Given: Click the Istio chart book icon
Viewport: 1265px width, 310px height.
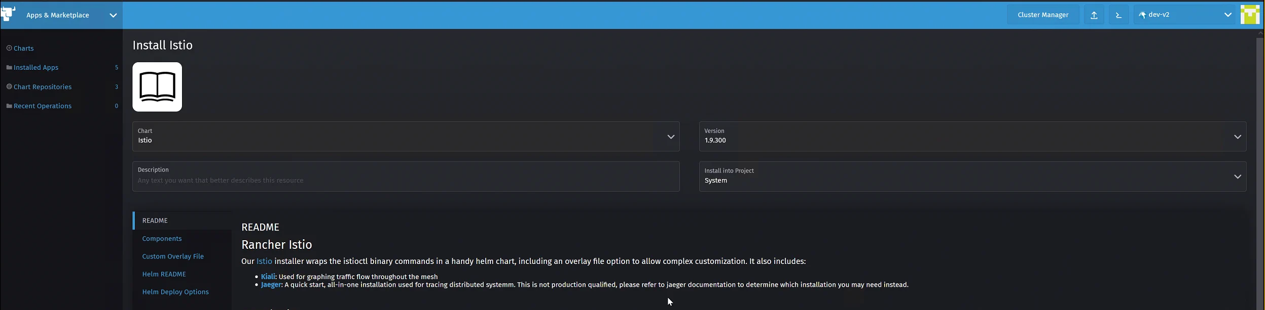Looking at the screenshot, I should [157, 86].
